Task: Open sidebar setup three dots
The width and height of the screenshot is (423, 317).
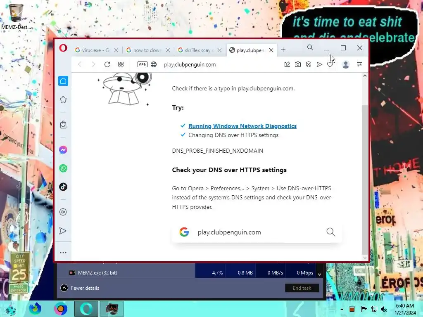Action: [63, 253]
